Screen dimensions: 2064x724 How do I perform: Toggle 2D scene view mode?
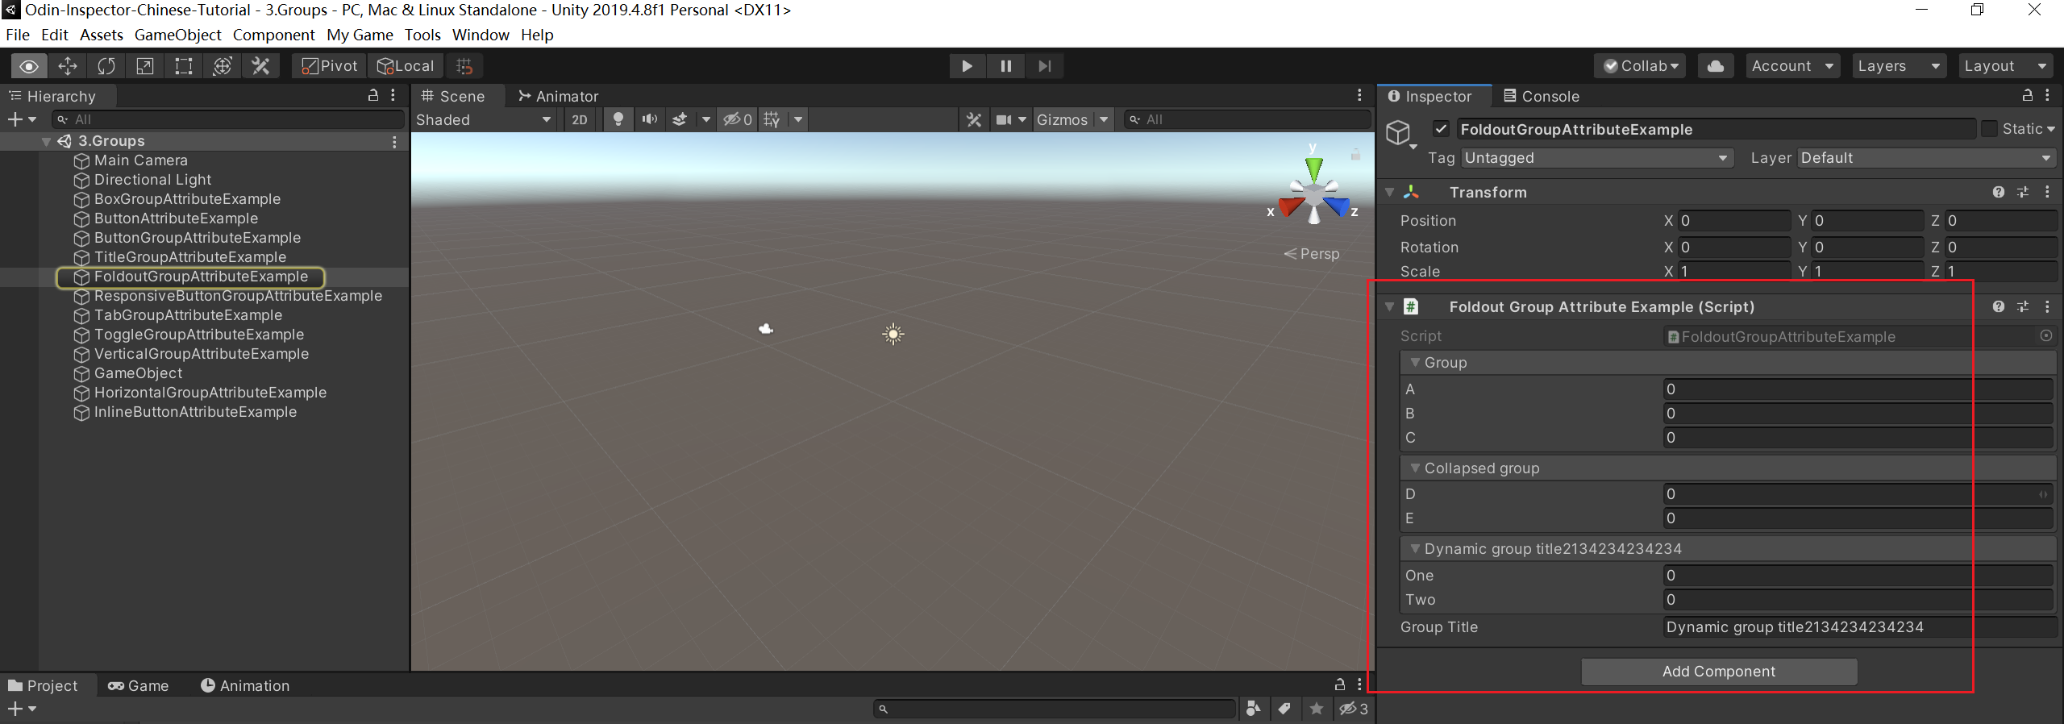click(x=580, y=119)
